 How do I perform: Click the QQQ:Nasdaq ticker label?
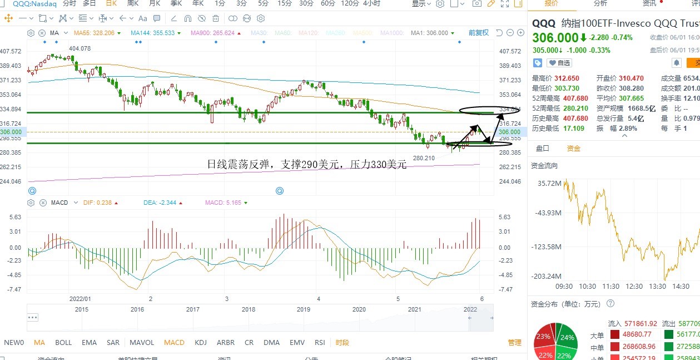(x=34, y=3)
